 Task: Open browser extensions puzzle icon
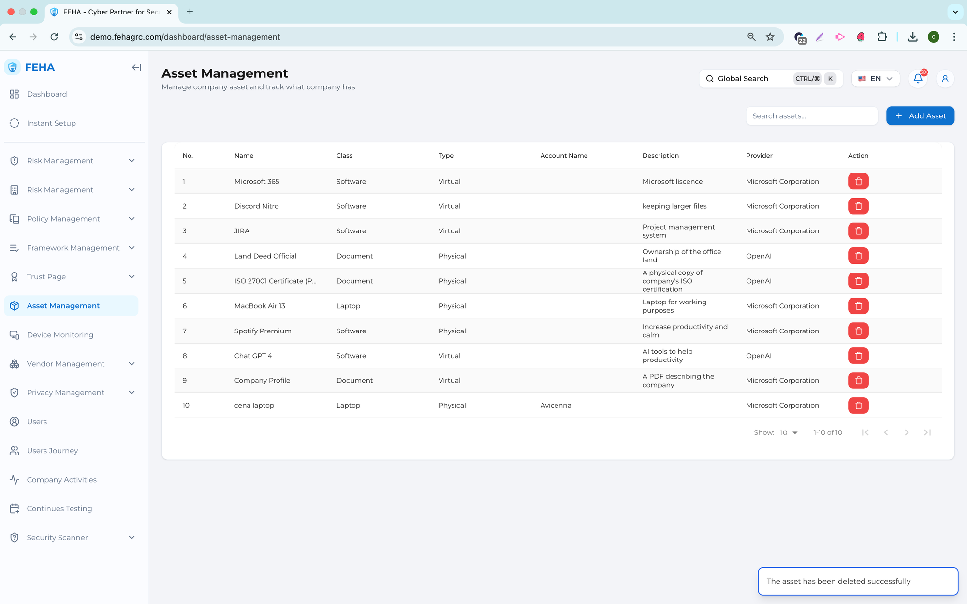click(x=882, y=37)
